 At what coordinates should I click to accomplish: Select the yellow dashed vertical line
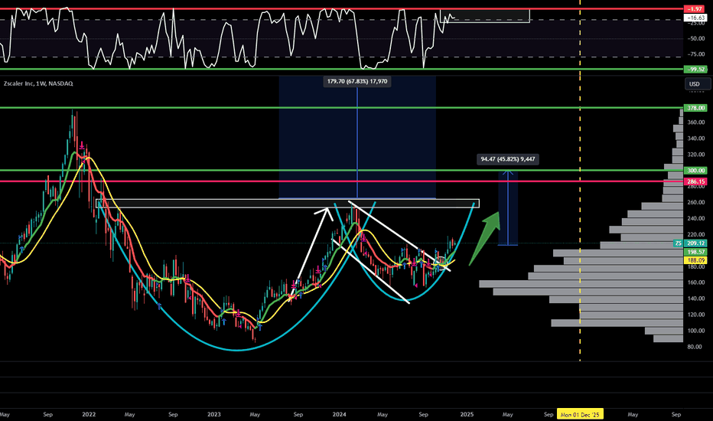[580, 182]
